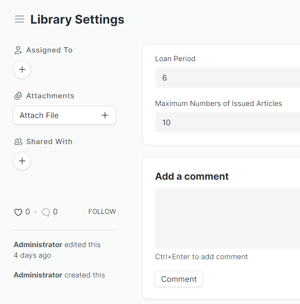Click Administrator in edited this entry

tap(38, 245)
